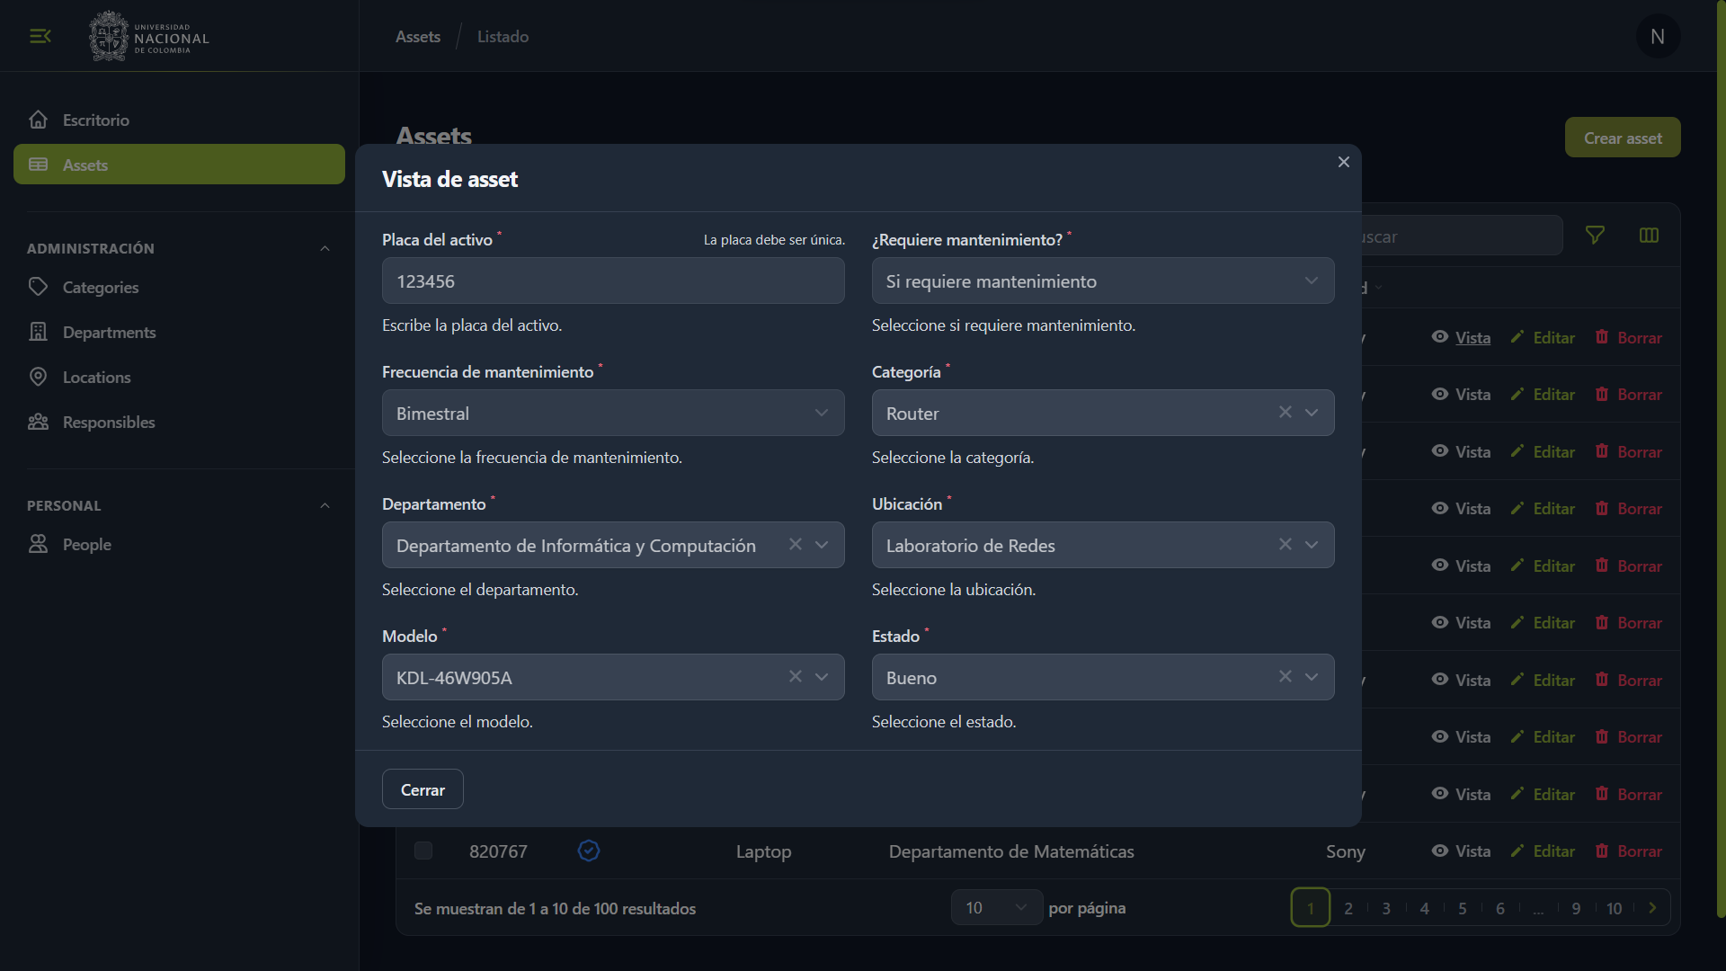The width and height of the screenshot is (1726, 971).
Task: Collapse the Administración section
Action: click(x=325, y=248)
